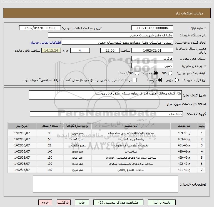Click service code ج-42-429 cell
This screenshot has width=214, height=207.
pos(184,158)
